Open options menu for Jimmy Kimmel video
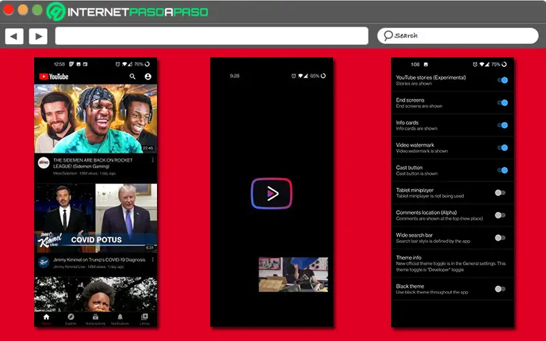 (x=152, y=260)
